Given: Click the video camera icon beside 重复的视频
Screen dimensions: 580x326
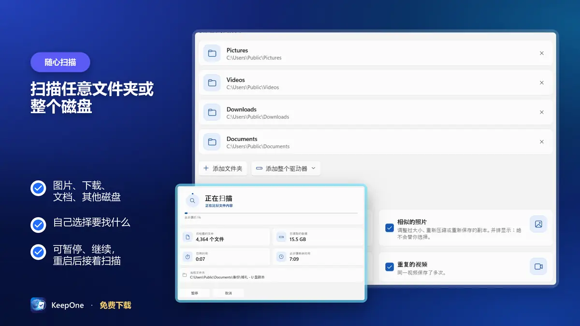Looking at the screenshot, I should click(538, 267).
